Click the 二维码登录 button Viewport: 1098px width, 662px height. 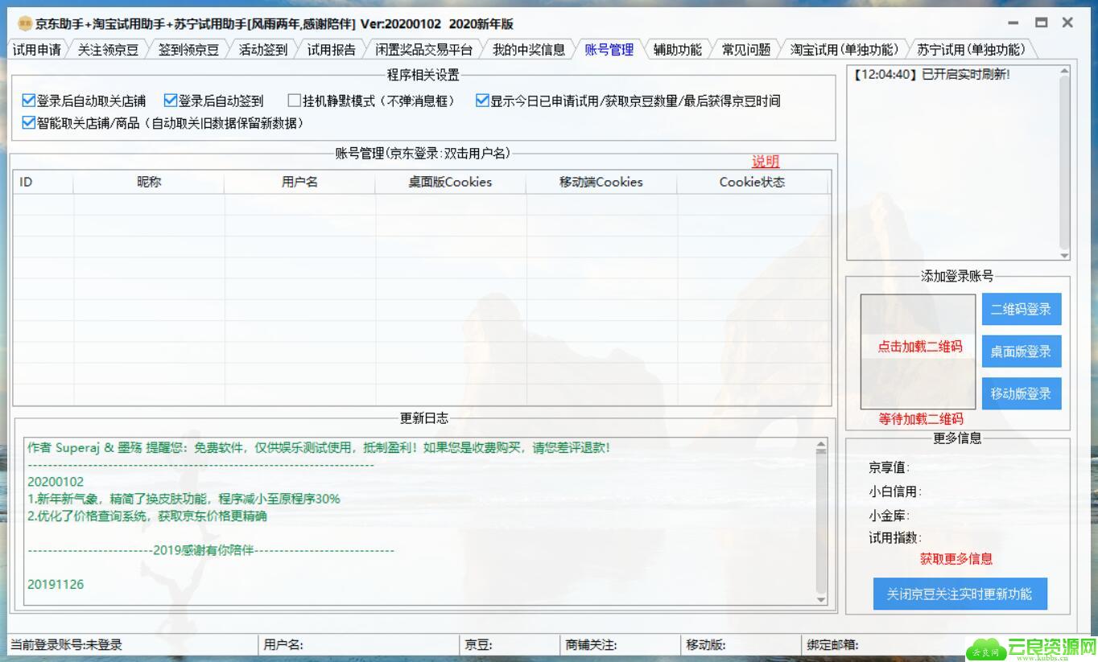[1022, 309]
